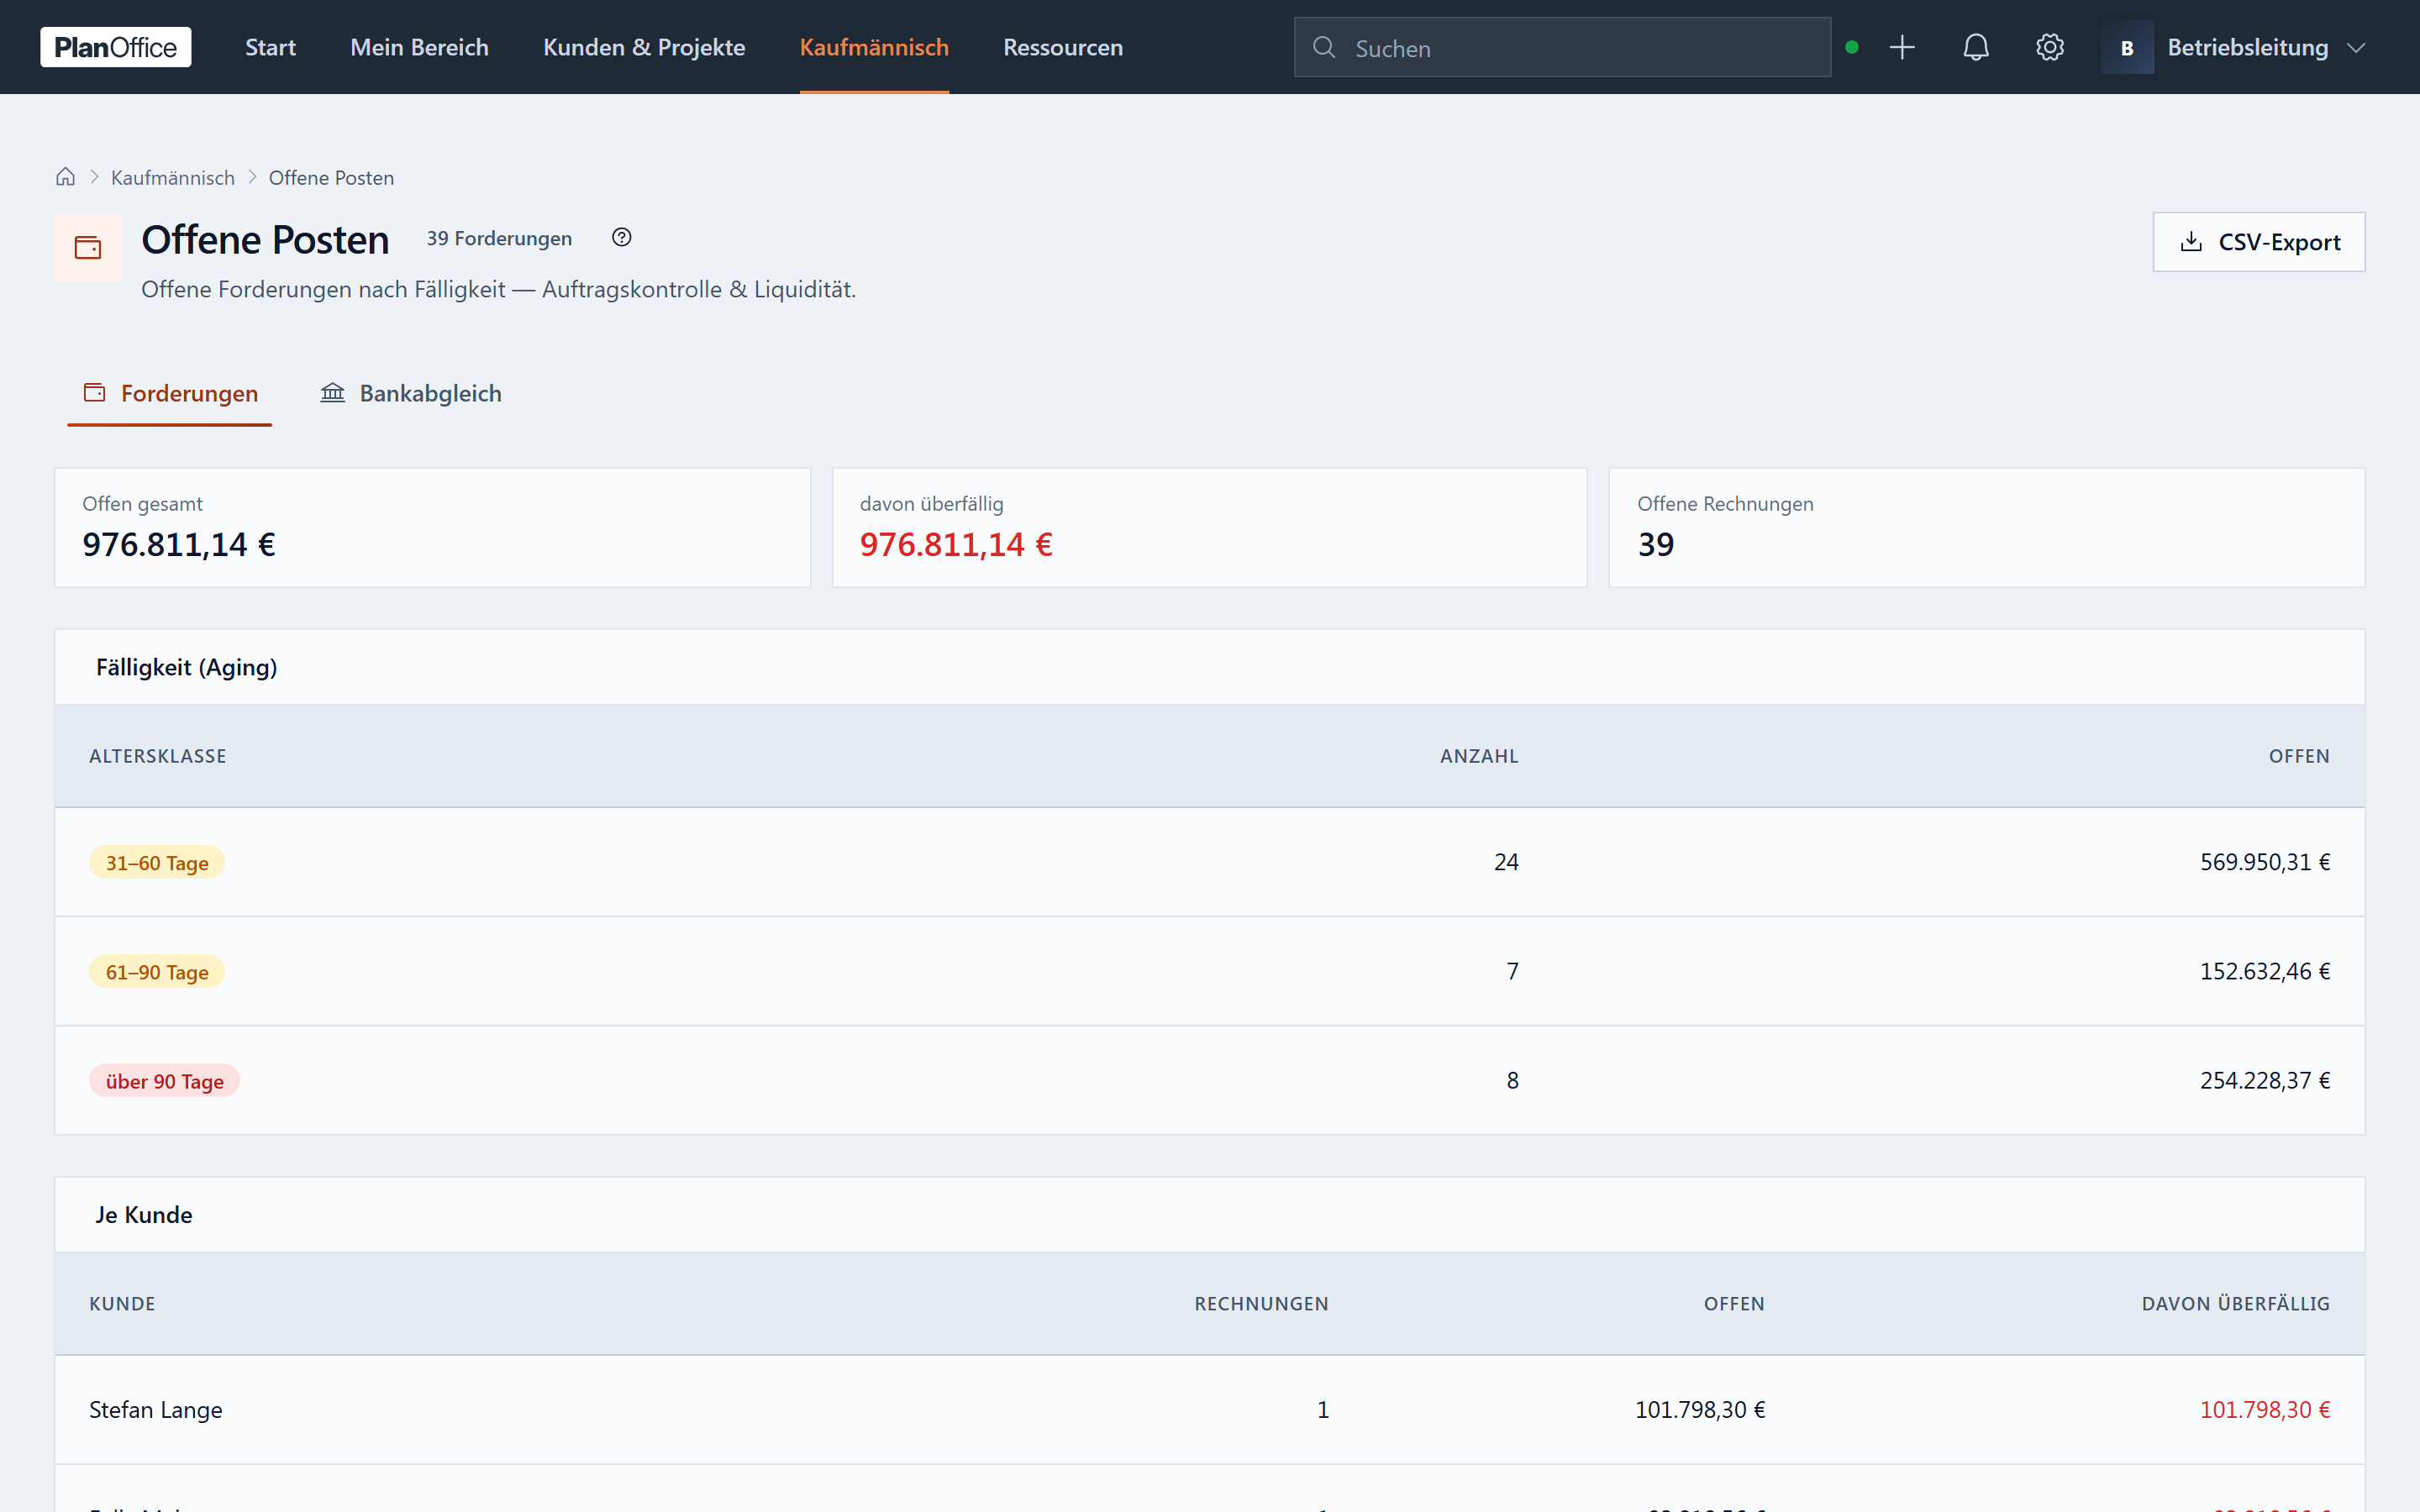Image resolution: width=2420 pixels, height=1512 pixels.
Task: Click the ALTERSKLASSE column header
Action: pyautogui.click(x=158, y=756)
